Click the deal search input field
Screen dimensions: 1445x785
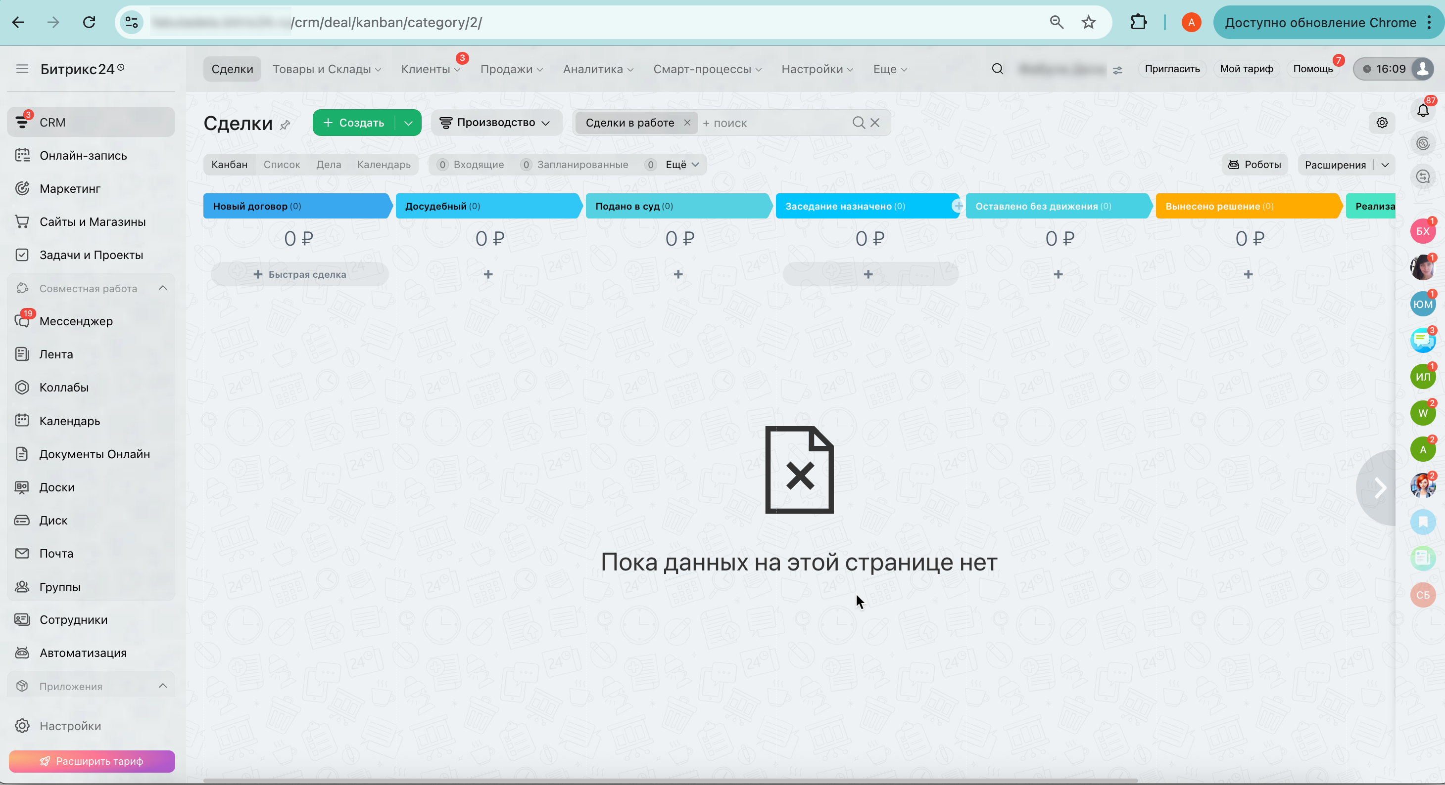774,123
